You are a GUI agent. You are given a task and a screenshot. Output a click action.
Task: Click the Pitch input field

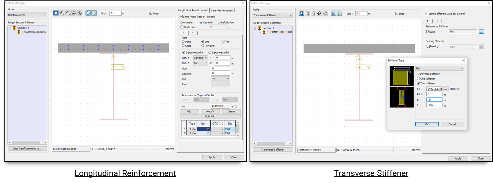point(434,94)
